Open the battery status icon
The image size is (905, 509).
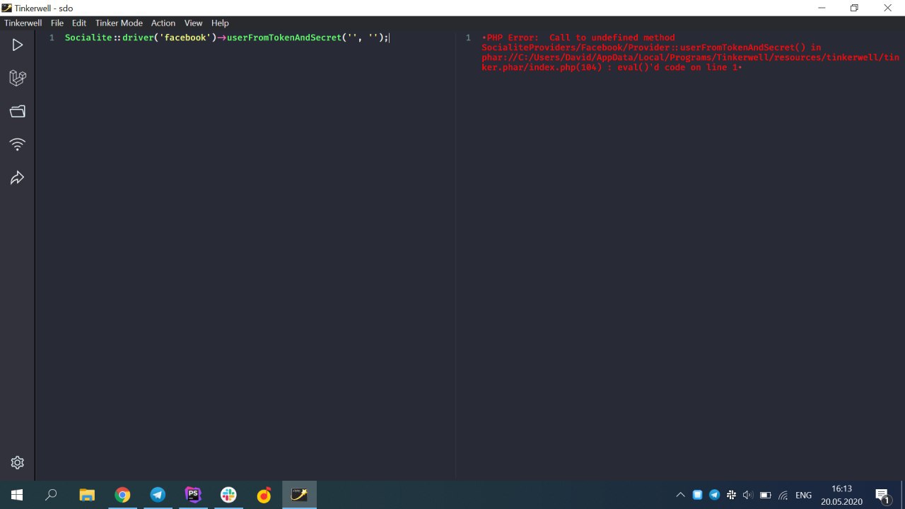click(x=765, y=495)
